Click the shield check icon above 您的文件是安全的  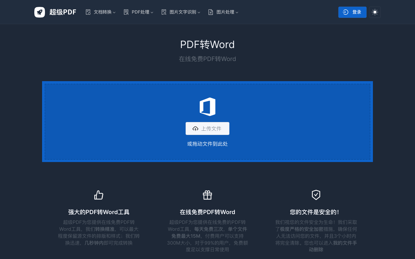tap(316, 195)
